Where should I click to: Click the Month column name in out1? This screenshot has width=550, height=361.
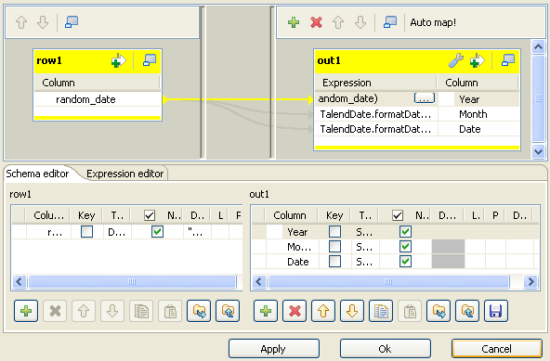[473, 114]
